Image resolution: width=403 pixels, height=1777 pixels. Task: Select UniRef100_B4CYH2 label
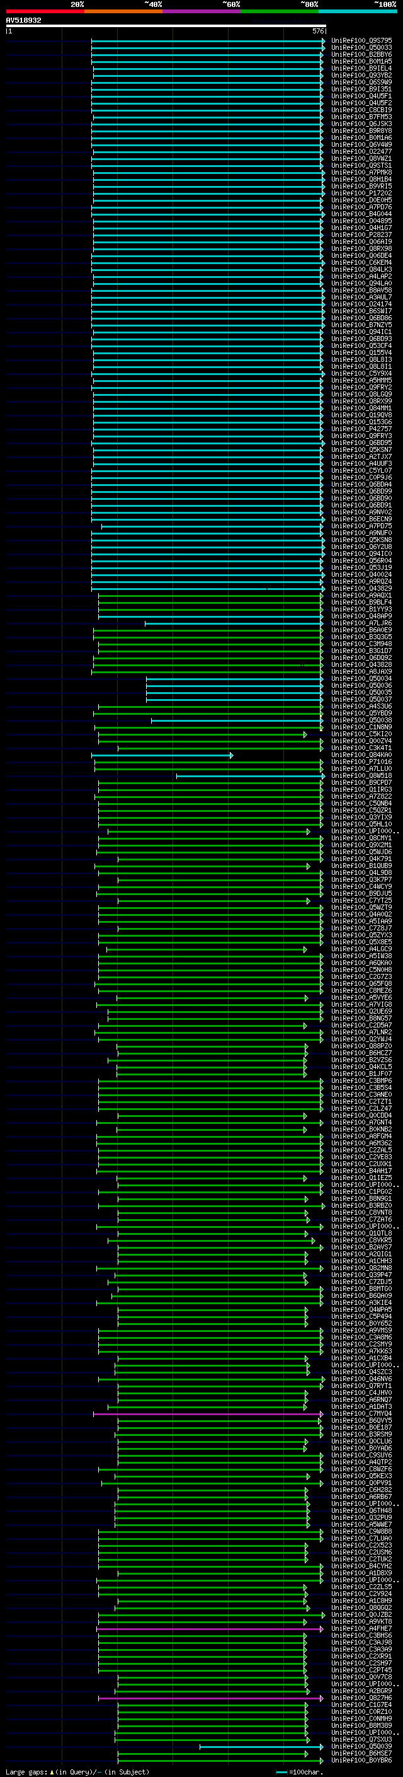click(x=361, y=1566)
